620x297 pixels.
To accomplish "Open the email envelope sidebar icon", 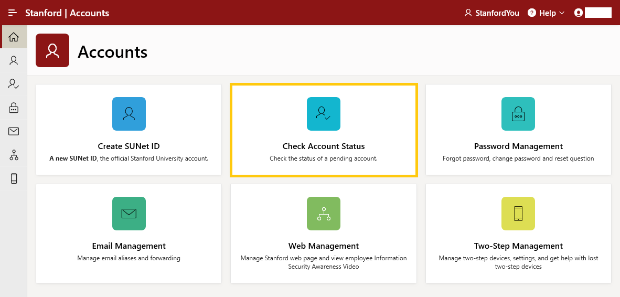I will 14,131.
